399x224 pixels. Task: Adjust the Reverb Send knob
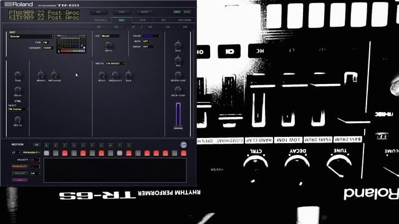[x=178, y=75]
